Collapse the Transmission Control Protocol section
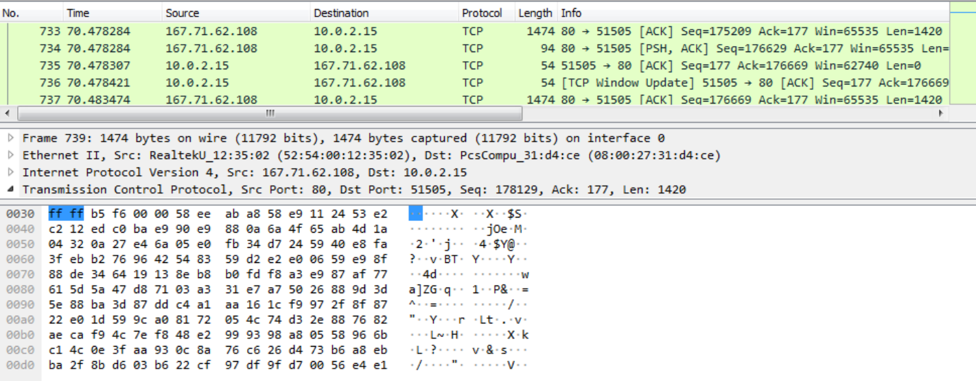The width and height of the screenshot is (976, 381). point(11,189)
